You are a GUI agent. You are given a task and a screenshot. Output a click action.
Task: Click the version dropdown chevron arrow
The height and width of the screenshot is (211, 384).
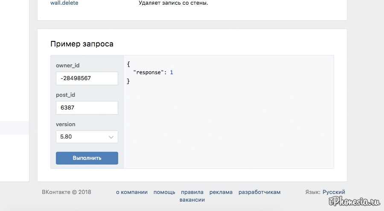[111, 137]
